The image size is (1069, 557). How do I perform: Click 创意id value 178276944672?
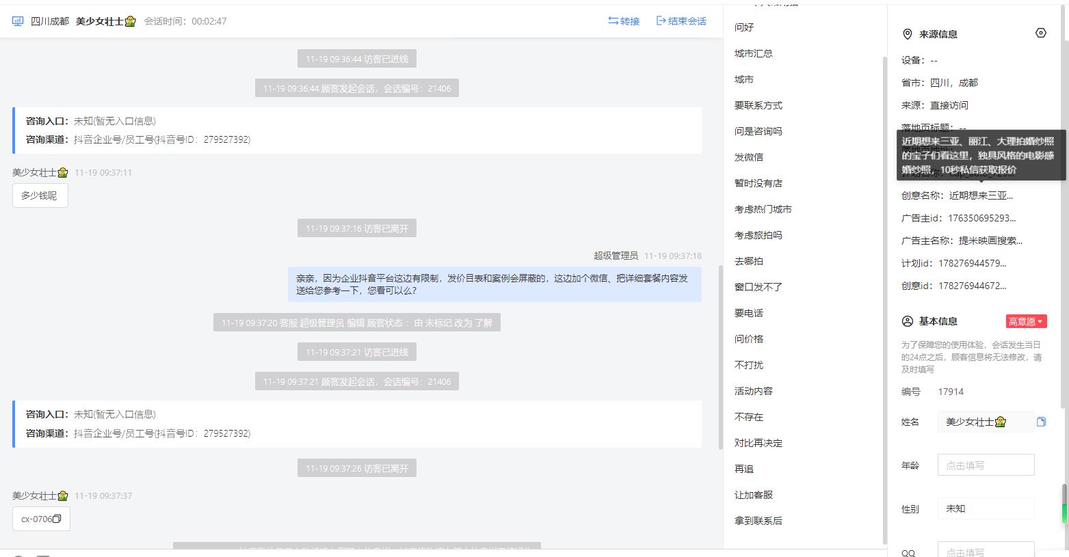[x=973, y=286]
